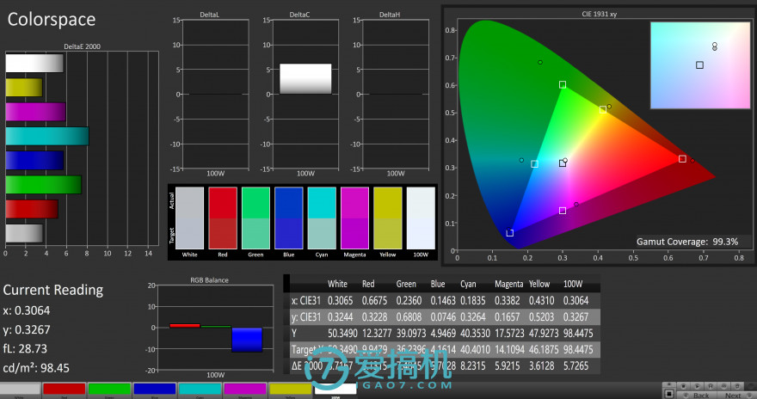Click the Yellow Actual/Target comparison swatch
The image size is (757, 399).
click(387, 218)
